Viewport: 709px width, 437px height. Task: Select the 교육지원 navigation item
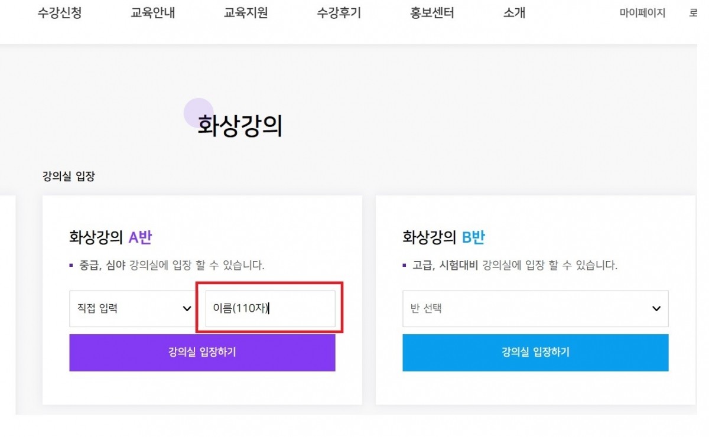[246, 13]
